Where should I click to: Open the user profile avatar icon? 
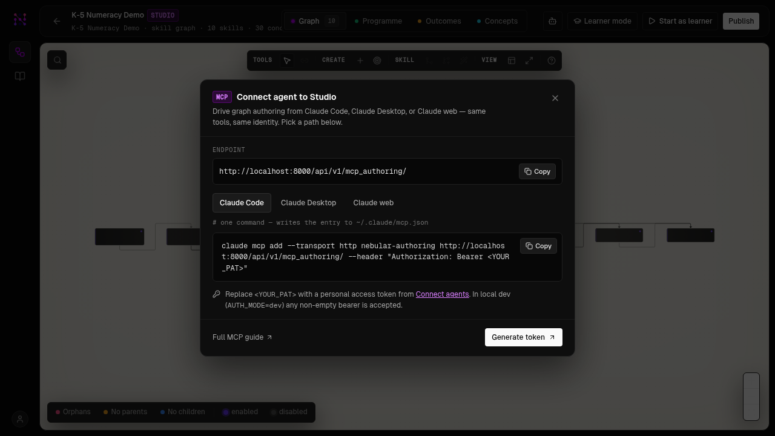click(20, 418)
